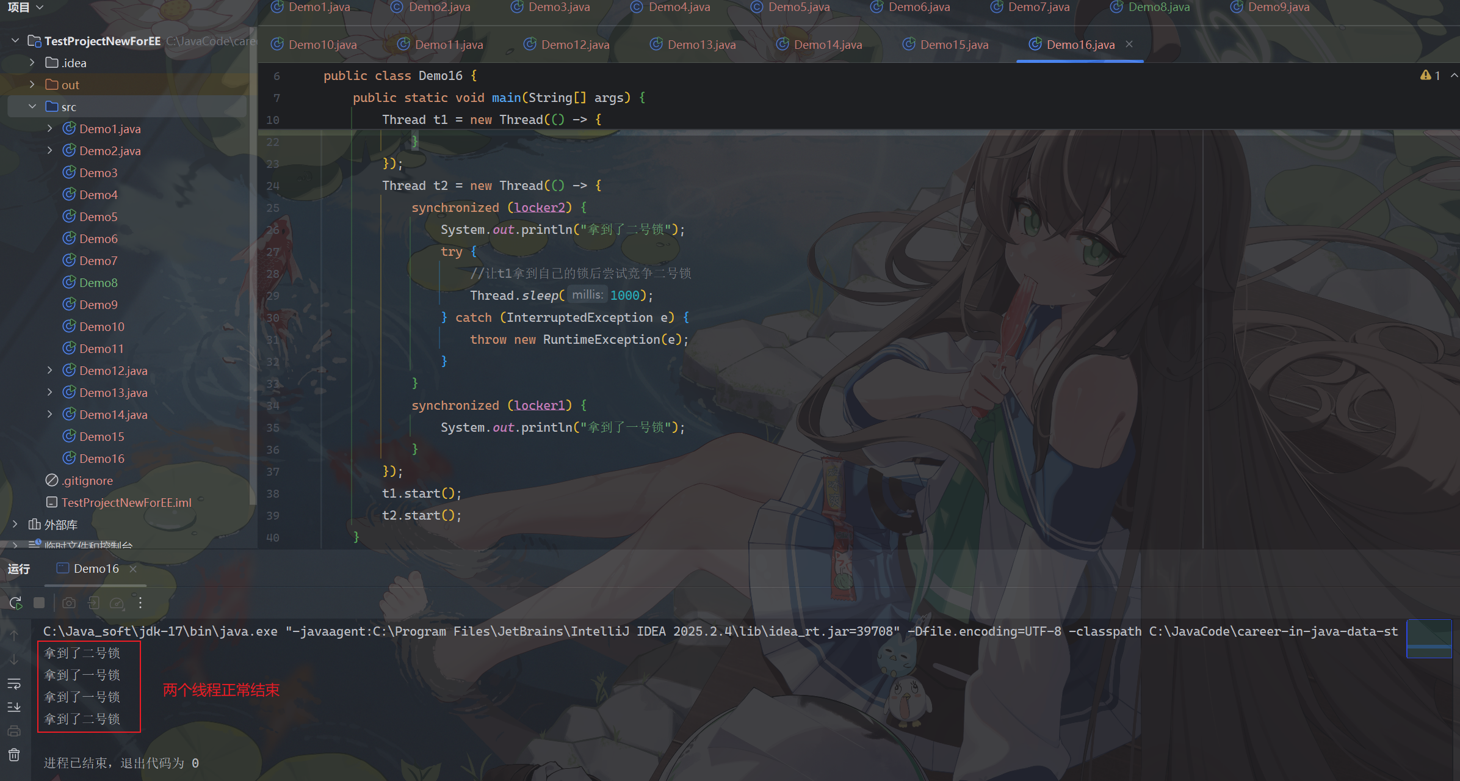Expand the 外部库 node

[15, 525]
